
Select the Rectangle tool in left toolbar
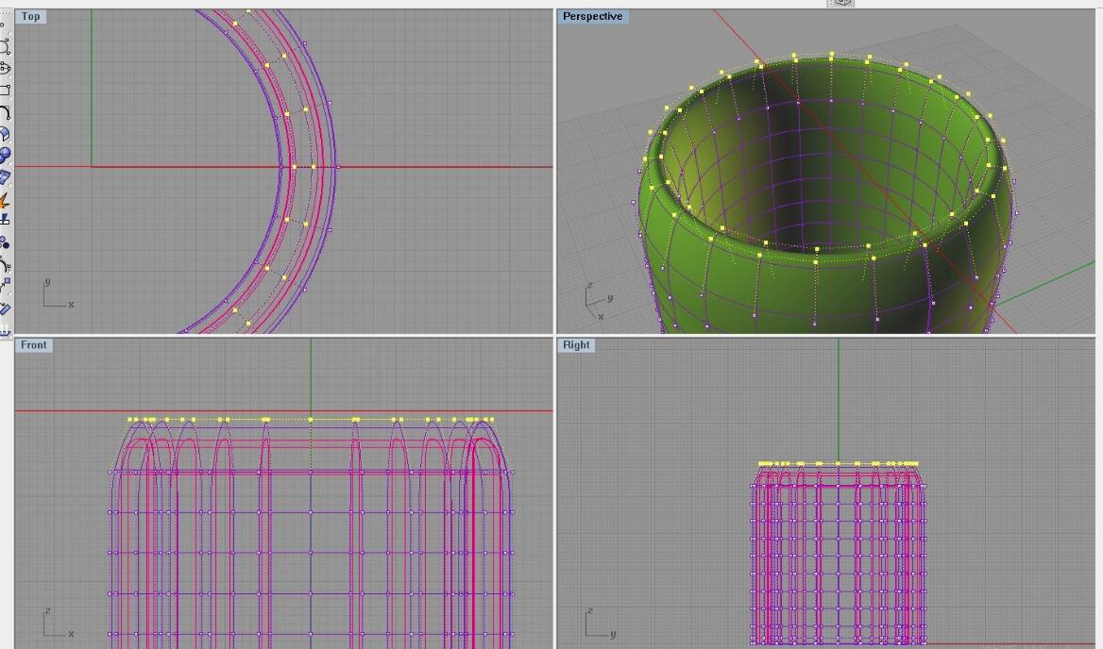(5, 90)
